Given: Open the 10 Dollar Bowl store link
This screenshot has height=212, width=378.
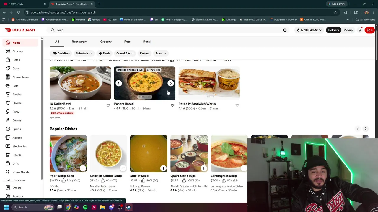Looking at the screenshot, I should click(60, 104).
